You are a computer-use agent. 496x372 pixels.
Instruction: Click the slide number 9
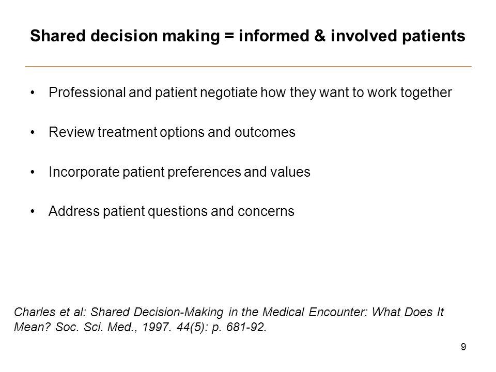(463, 347)
